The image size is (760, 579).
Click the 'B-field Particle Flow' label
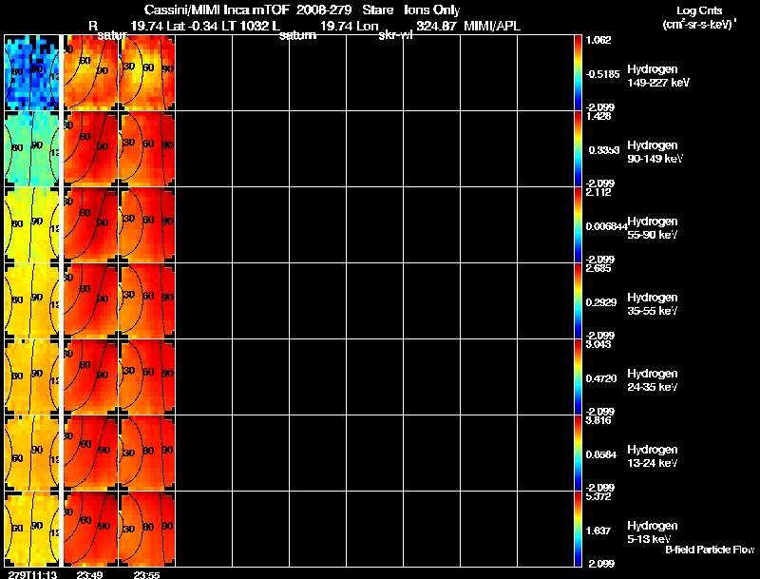[710, 550]
